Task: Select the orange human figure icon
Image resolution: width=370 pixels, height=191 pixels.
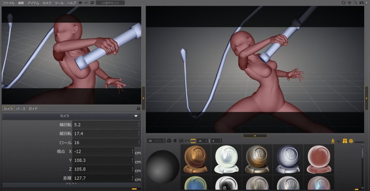Action: [333, 141]
